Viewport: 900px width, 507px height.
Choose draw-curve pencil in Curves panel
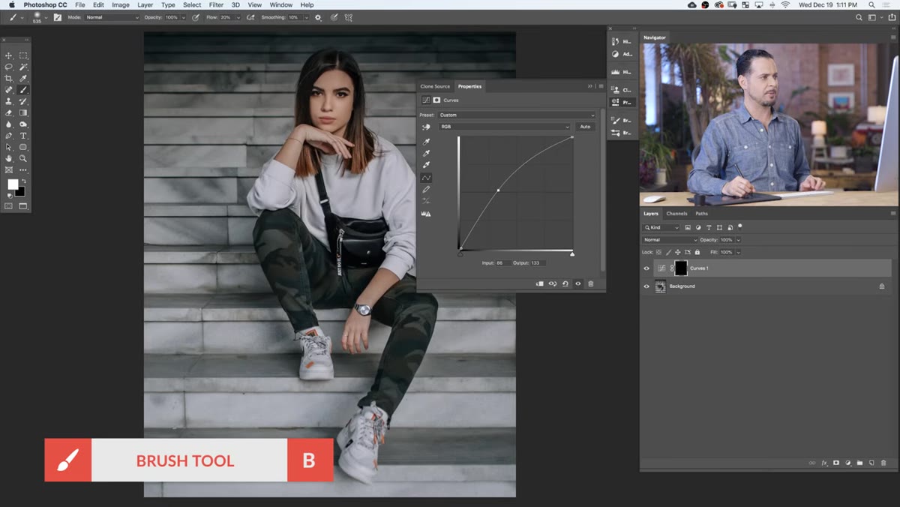tap(426, 190)
